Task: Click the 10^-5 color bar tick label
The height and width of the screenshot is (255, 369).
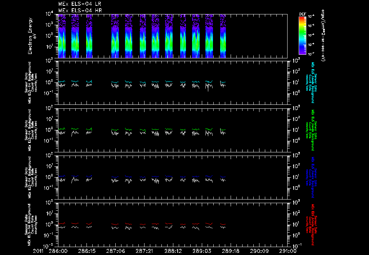Action: pyautogui.click(x=311, y=35)
